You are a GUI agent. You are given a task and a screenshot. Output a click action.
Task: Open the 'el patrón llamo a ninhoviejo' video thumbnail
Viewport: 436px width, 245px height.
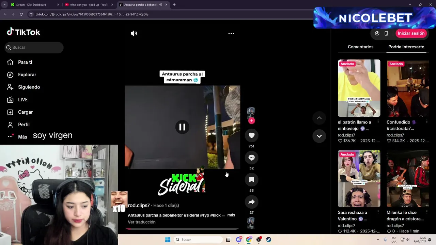359,88
